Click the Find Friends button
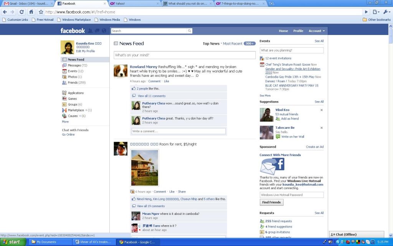The width and height of the screenshot is (393, 246). (271, 202)
